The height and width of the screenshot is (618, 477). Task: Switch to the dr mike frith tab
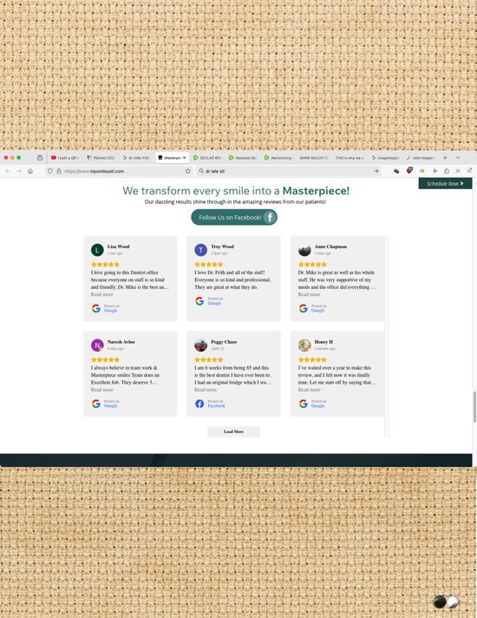(x=136, y=158)
